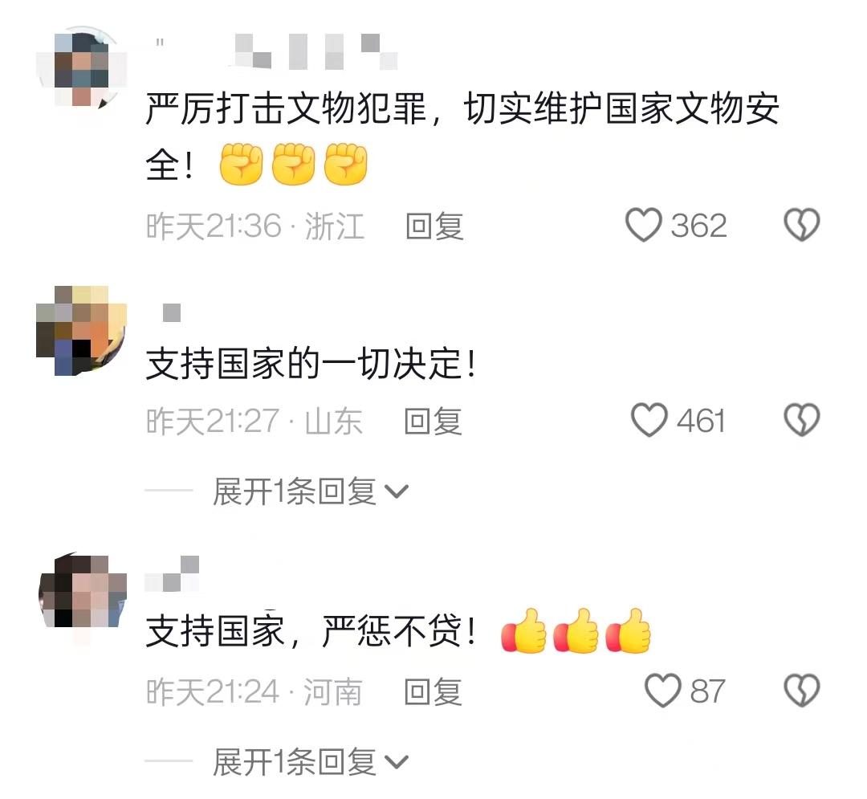Open the first commenter's avatar
Screen dimensions: 867x799
click(x=82, y=67)
